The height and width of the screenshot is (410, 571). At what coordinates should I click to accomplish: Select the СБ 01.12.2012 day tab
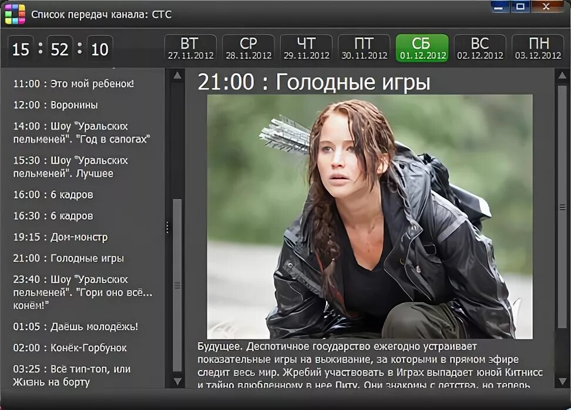tap(422, 48)
